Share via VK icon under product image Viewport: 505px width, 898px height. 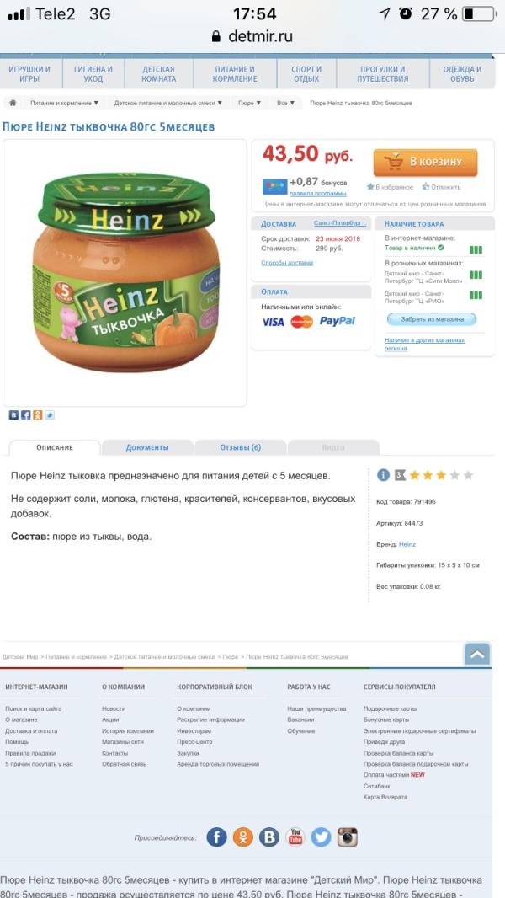click(13, 415)
